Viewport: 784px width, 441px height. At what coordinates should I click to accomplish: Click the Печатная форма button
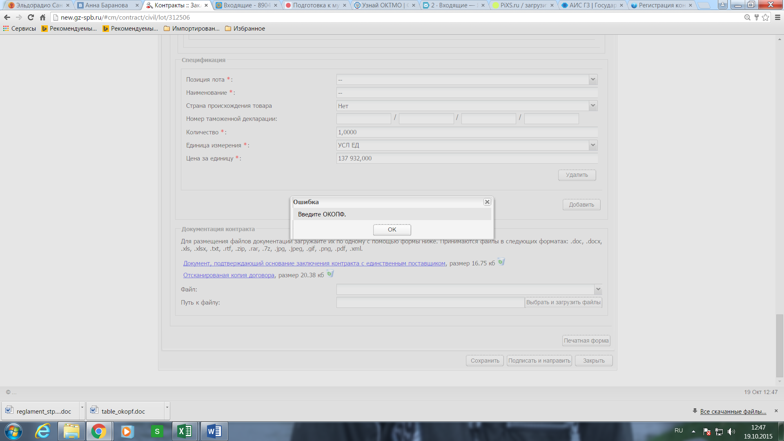[x=586, y=341]
